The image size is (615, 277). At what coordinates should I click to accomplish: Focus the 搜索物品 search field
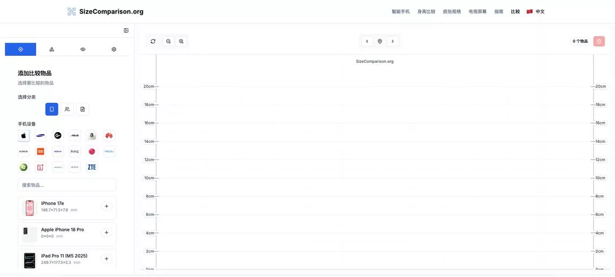[x=67, y=185]
